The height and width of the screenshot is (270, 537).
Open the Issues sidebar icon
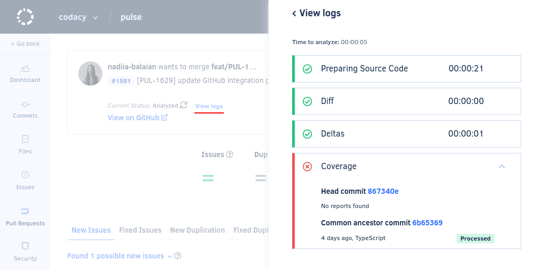(x=25, y=174)
